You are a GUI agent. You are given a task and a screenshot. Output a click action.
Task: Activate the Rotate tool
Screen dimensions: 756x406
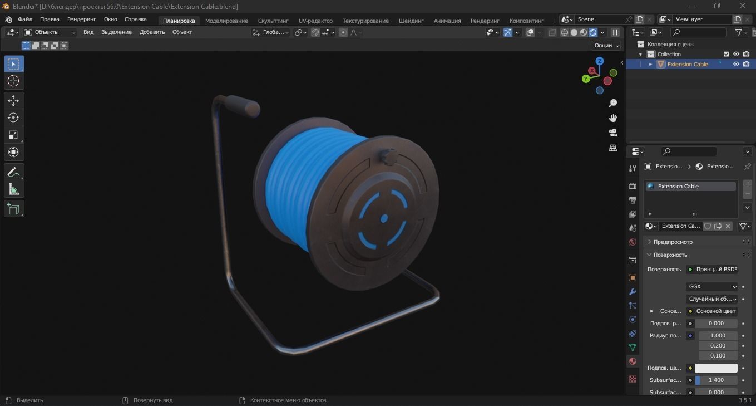[x=13, y=118]
